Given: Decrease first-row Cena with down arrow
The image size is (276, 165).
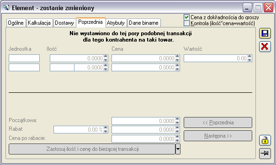Looking at the screenshot, I should [x=177, y=60].
